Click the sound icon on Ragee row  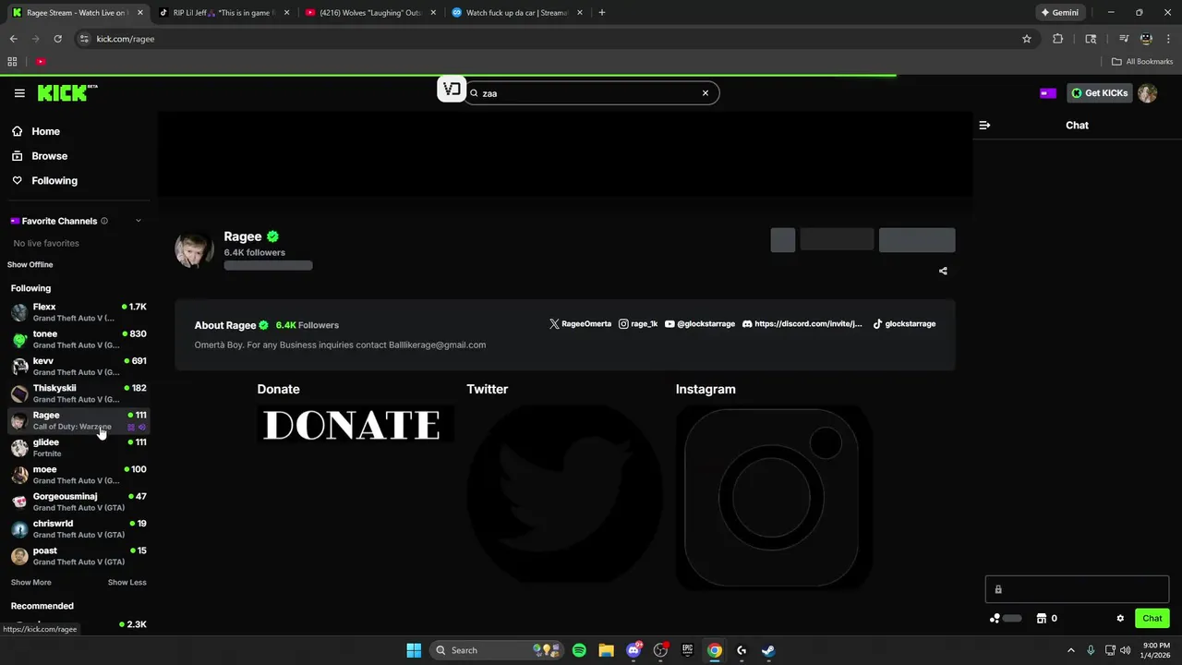click(142, 428)
